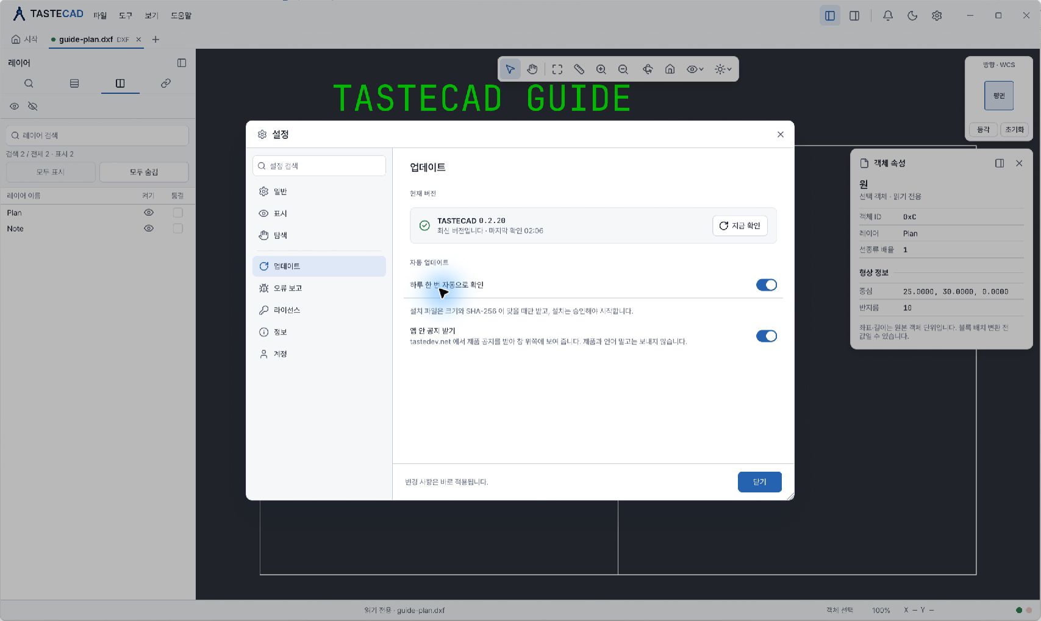Viewport: 1041px width, 621px height.
Task: Select 라이선스 in settings sidebar
Action: point(319,310)
